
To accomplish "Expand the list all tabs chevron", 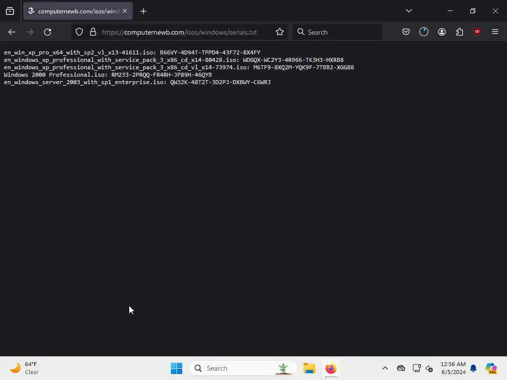I will [408, 11].
